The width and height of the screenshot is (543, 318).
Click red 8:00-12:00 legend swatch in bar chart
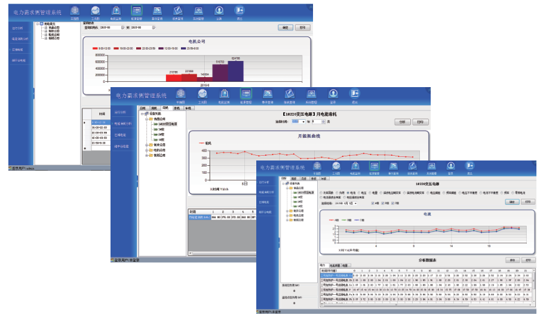(96, 48)
